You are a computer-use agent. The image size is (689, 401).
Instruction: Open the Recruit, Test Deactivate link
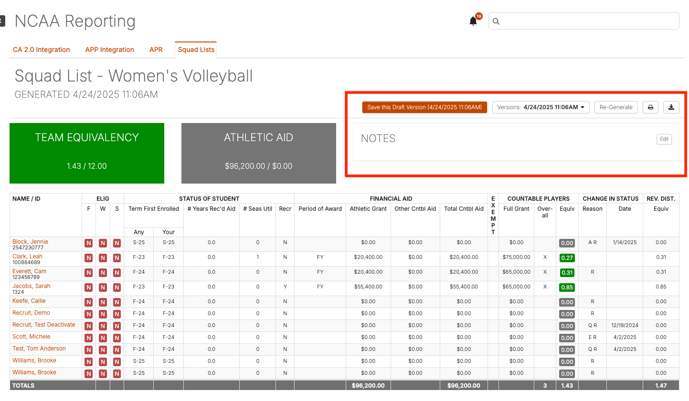(44, 325)
